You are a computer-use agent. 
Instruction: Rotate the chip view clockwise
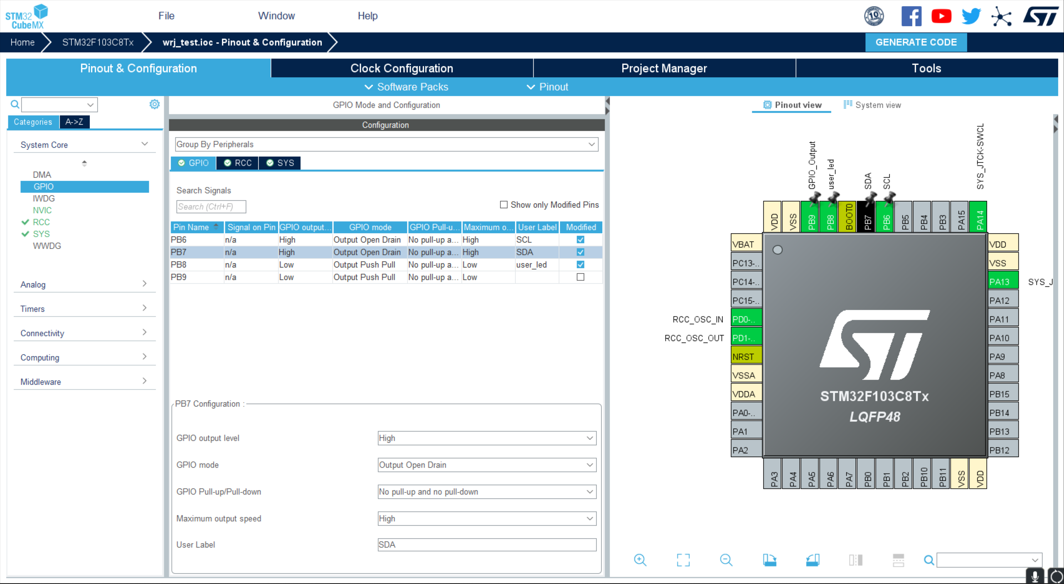769,560
